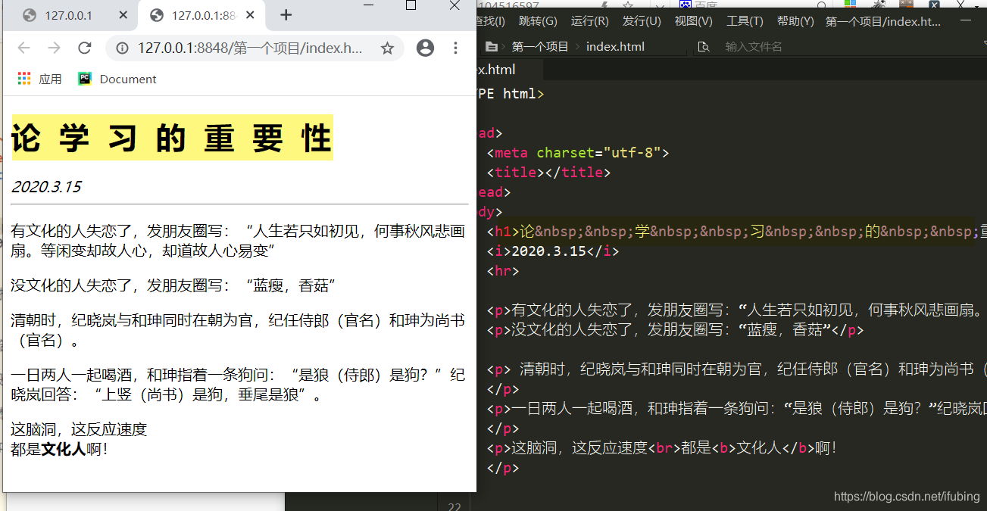987x511 pixels.
Task: Open the 视图(V) menu in the editor
Action: point(693,21)
